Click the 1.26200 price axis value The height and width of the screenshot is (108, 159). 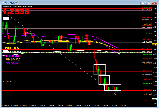[x=155, y=63]
